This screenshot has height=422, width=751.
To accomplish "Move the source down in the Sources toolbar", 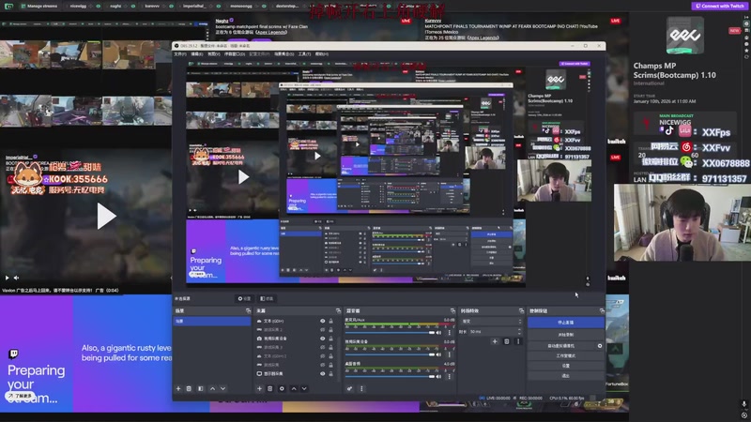I will tap(304, 388).
